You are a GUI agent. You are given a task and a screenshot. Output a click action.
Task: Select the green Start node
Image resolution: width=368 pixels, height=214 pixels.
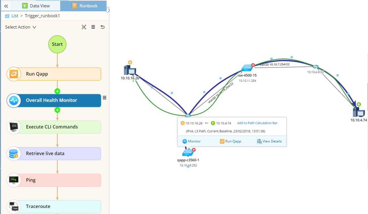pyautogui.click(x=57, y=44)
